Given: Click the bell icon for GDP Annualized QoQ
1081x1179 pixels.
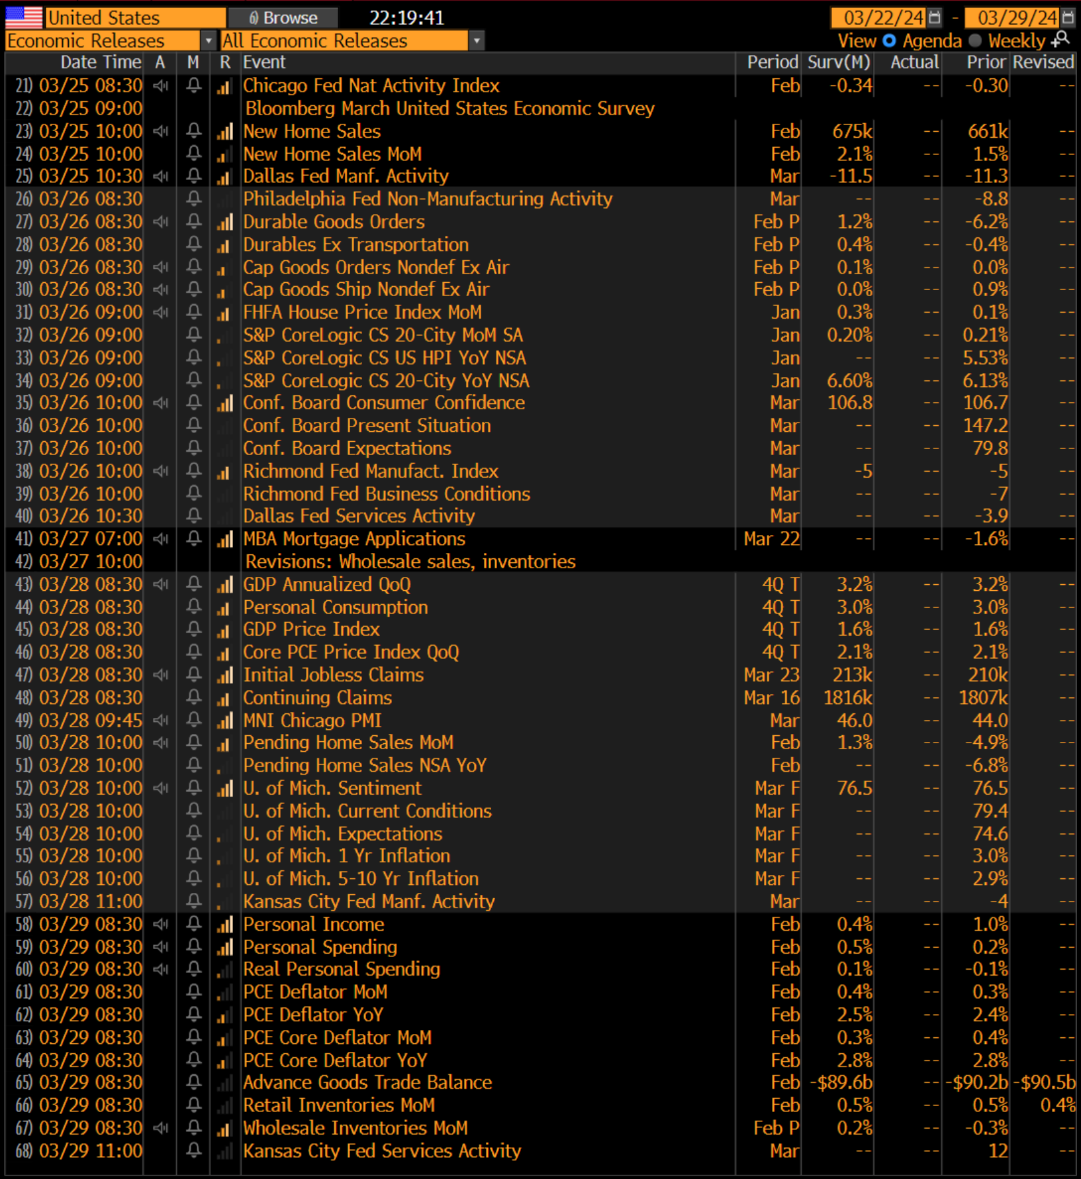Looking at the screenshot, I should pyautogui.click(x=193, y=584).
